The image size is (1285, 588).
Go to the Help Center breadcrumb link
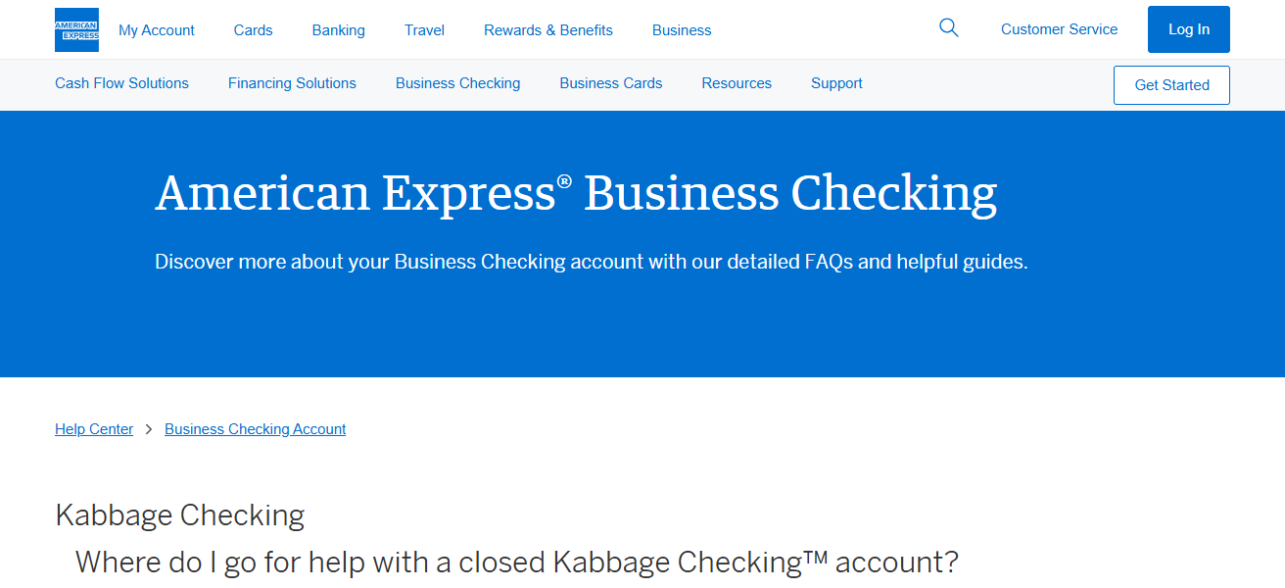pyautogui.click(x=94, y=428)
